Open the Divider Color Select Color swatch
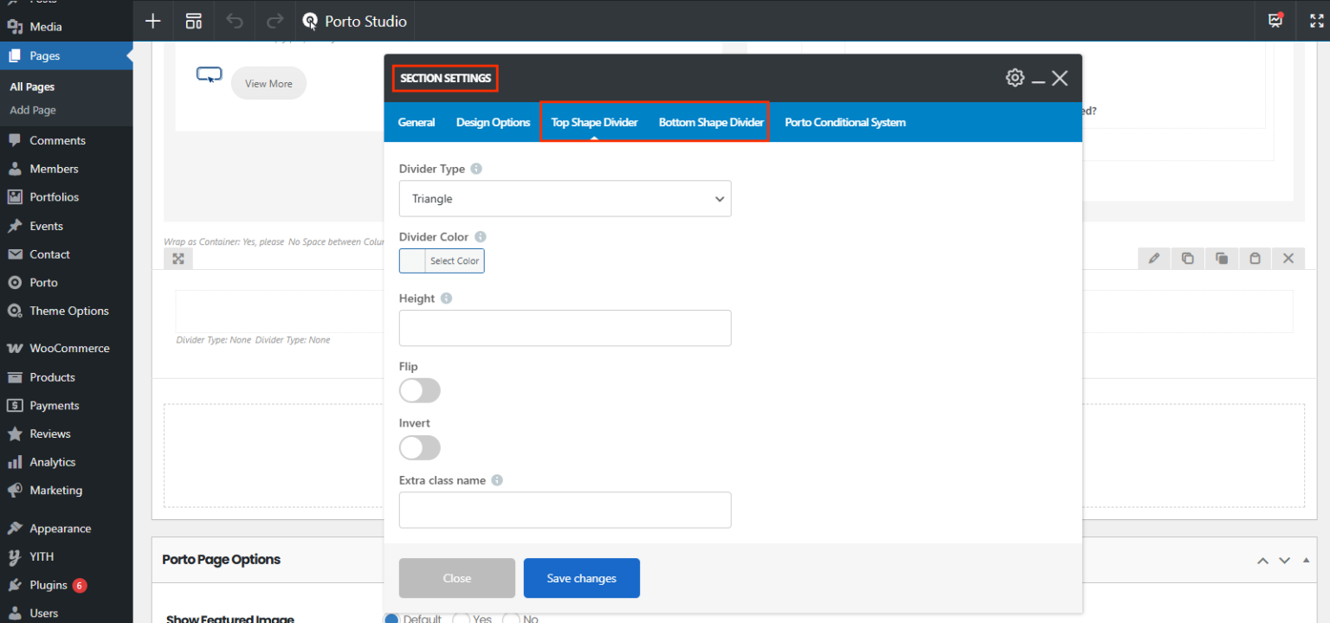Viewport: 1330px width, 623px height. pyautogui.click(x=442, y=260)
